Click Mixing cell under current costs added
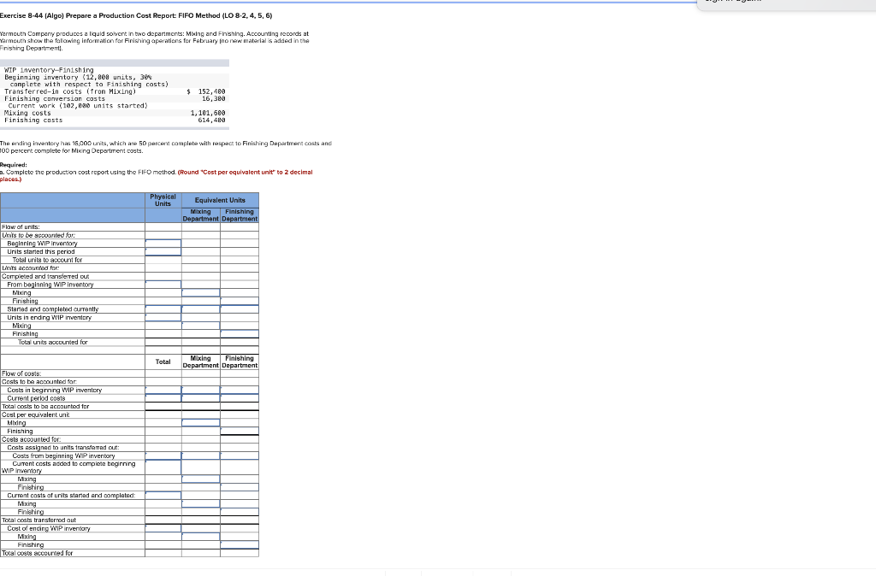876x576 pixels. click(x=200, y=478)
